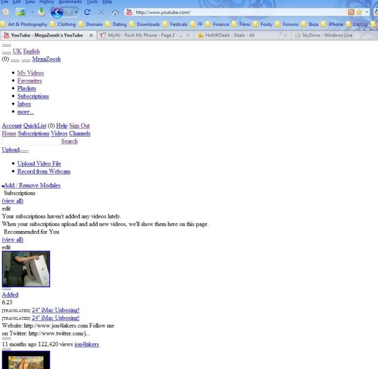The height and width of the screenshot is (369, 378).
Task: Open the jon4lakers channel link
Action: pyautogui.click(x=87, y=344)
